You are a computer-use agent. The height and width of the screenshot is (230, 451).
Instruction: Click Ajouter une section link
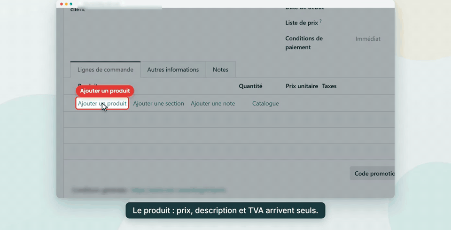click(158, 103)
